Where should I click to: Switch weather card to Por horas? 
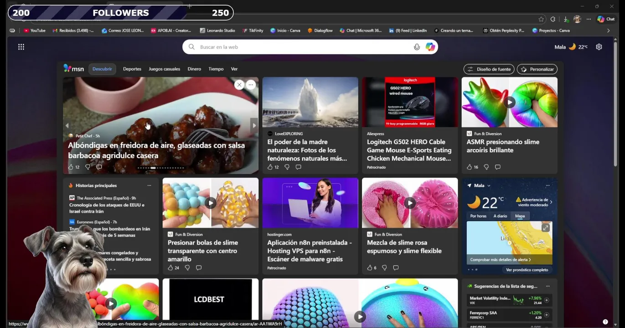coord(478,216)
